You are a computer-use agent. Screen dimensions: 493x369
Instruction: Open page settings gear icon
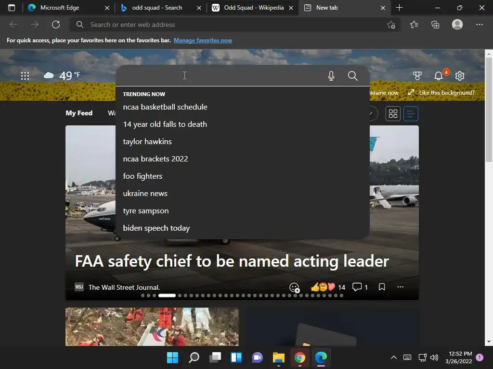(460, 75)
